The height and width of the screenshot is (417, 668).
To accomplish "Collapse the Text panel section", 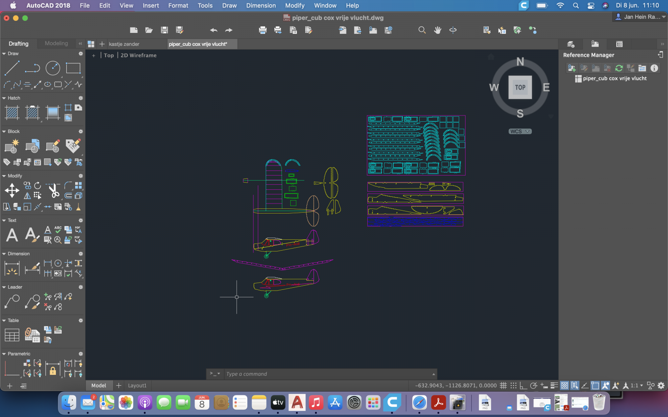I will coord(4,220).
